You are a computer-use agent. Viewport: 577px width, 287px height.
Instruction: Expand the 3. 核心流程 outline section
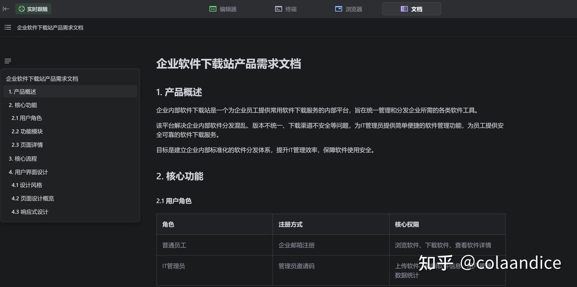pos(23,158)
